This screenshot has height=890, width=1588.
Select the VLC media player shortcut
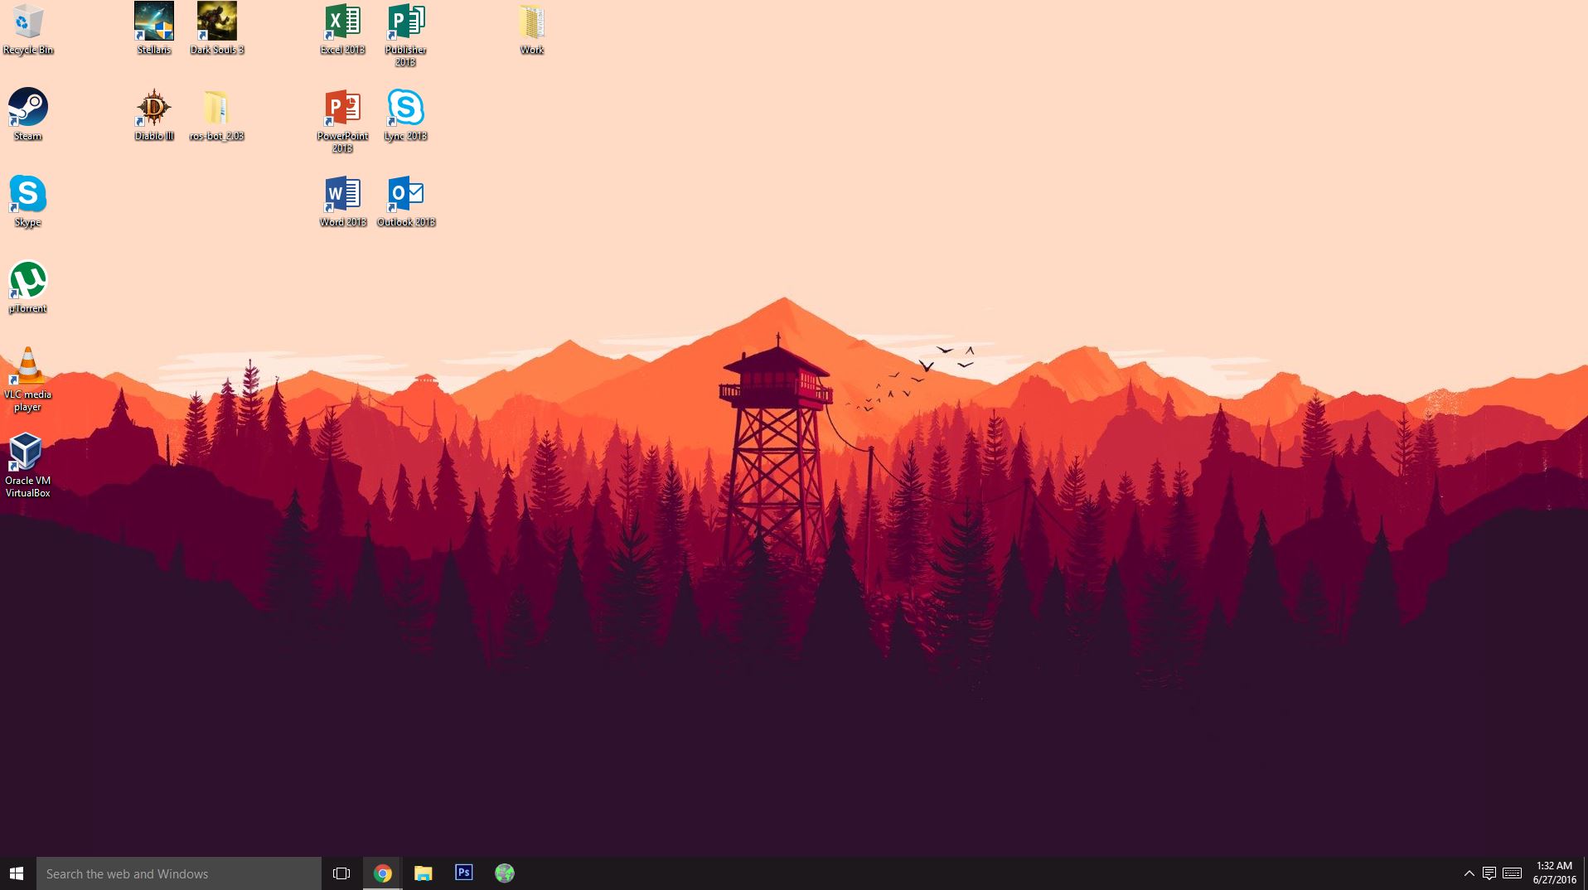tap(28, 379)
